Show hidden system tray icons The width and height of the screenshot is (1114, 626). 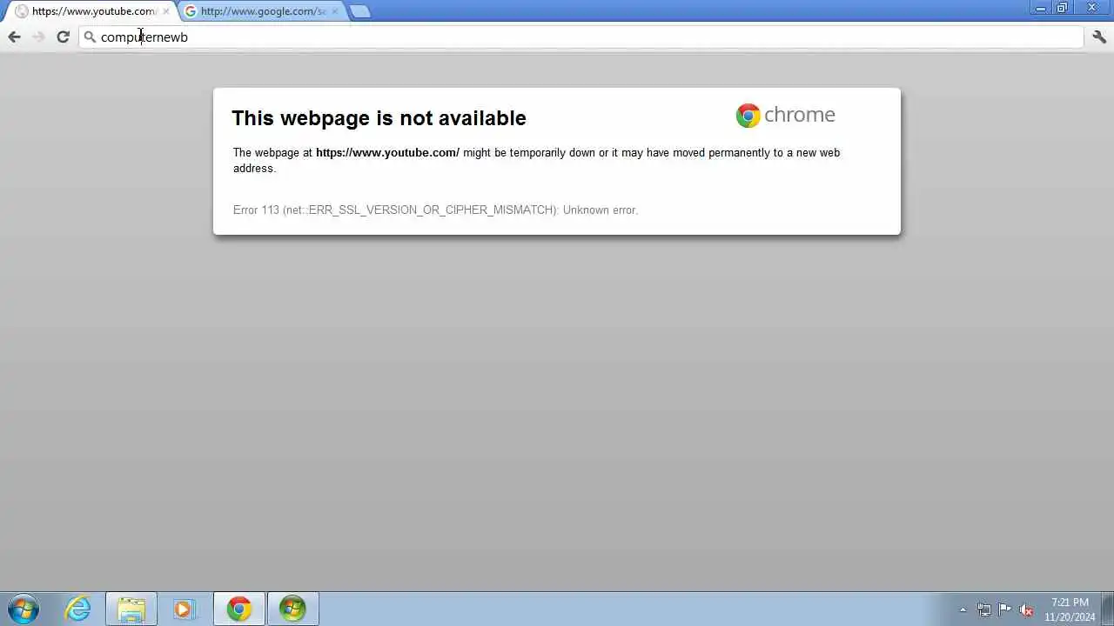point(963,609)
